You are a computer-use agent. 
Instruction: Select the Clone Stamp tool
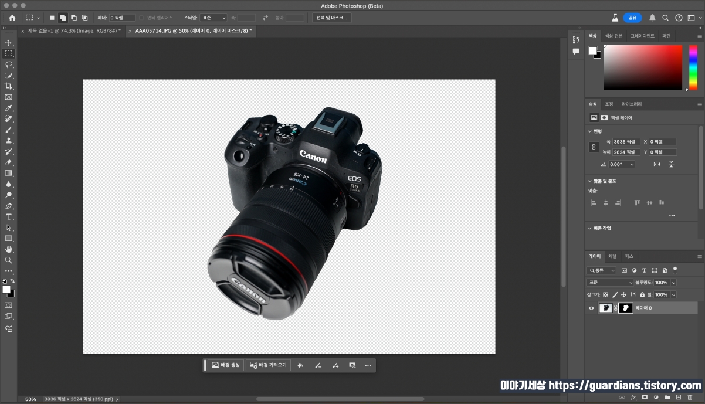coord(9,141)
